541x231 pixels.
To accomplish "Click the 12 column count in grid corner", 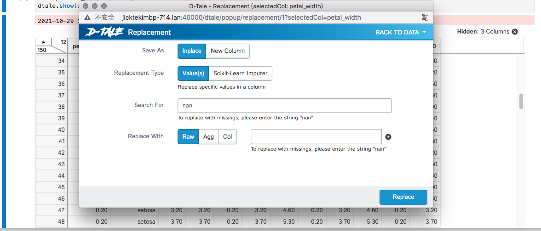I will click(63, 42).
